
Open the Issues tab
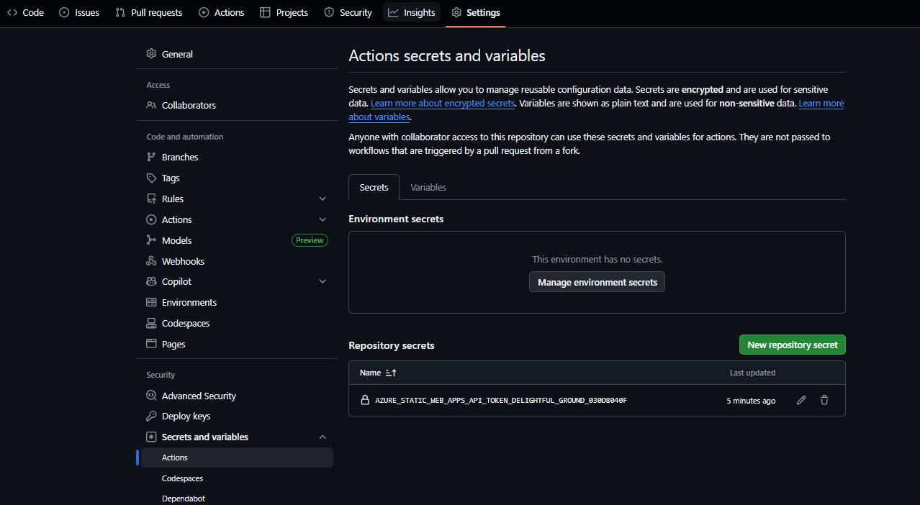(79, 12)
